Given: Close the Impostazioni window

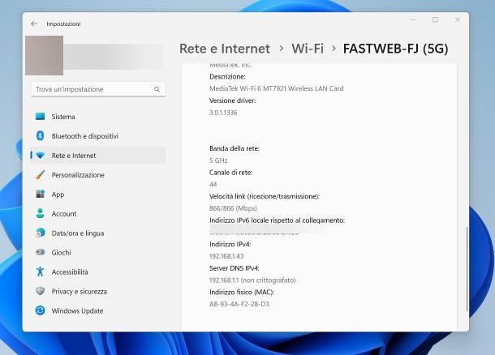Looking at the screenshot, I should click(458, 20).
